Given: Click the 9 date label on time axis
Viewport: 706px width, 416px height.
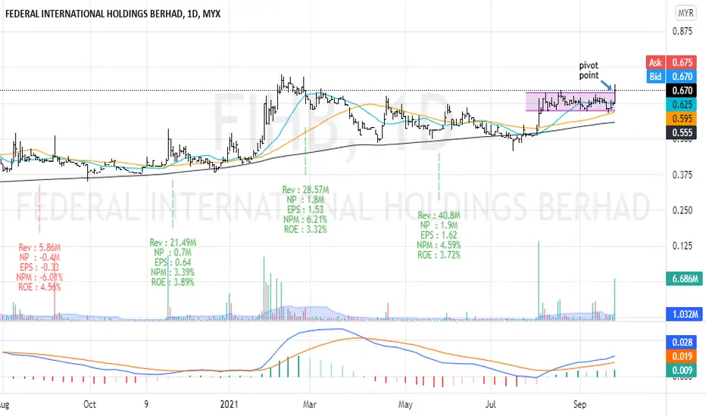Looking at the screenshot, I should (x=146, y=405).
